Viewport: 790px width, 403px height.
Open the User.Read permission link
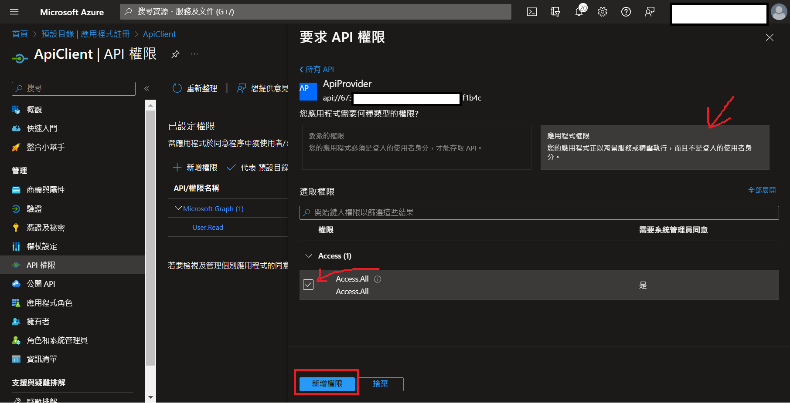208,227
